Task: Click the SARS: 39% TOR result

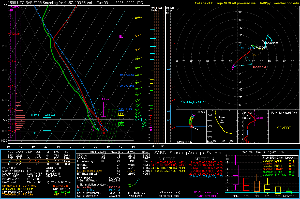Action: 168,196
